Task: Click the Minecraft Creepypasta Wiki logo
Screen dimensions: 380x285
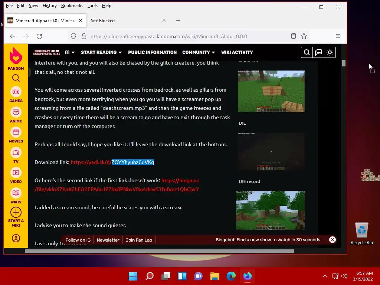Action: pyautogui.click(x=46, y=52)
